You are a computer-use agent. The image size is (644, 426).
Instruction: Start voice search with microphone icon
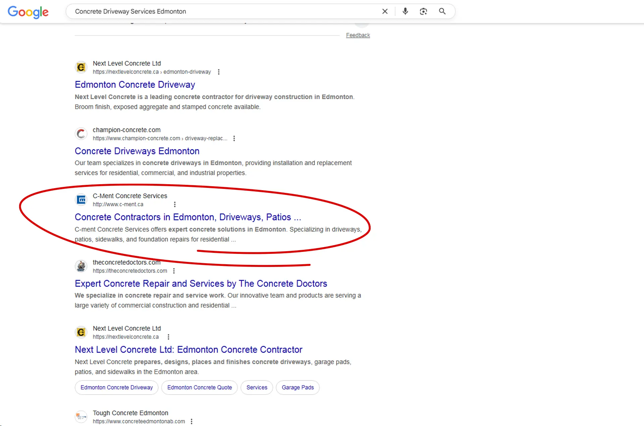pyautogui.click(x=405, y=11)
